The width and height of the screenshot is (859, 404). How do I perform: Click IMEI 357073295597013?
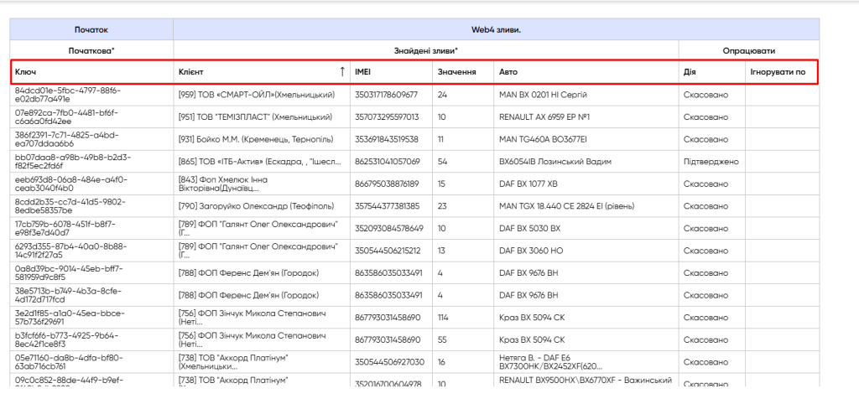pyautogui.click(x=387, y=117)
